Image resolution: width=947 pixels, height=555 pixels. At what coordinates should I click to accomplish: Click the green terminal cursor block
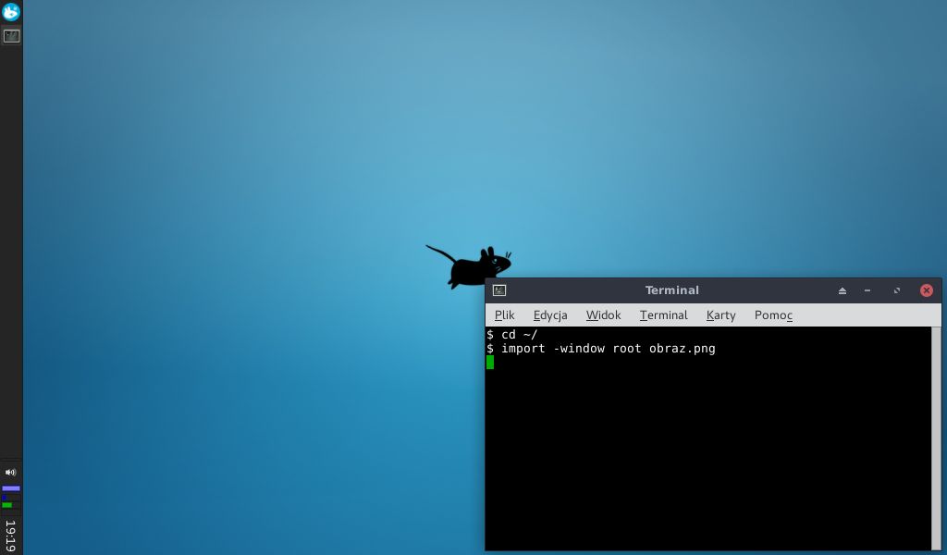point(490,363)
